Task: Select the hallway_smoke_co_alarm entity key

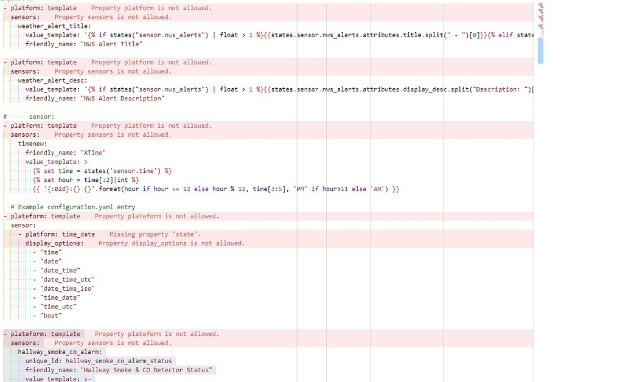Action: point(60,352)
